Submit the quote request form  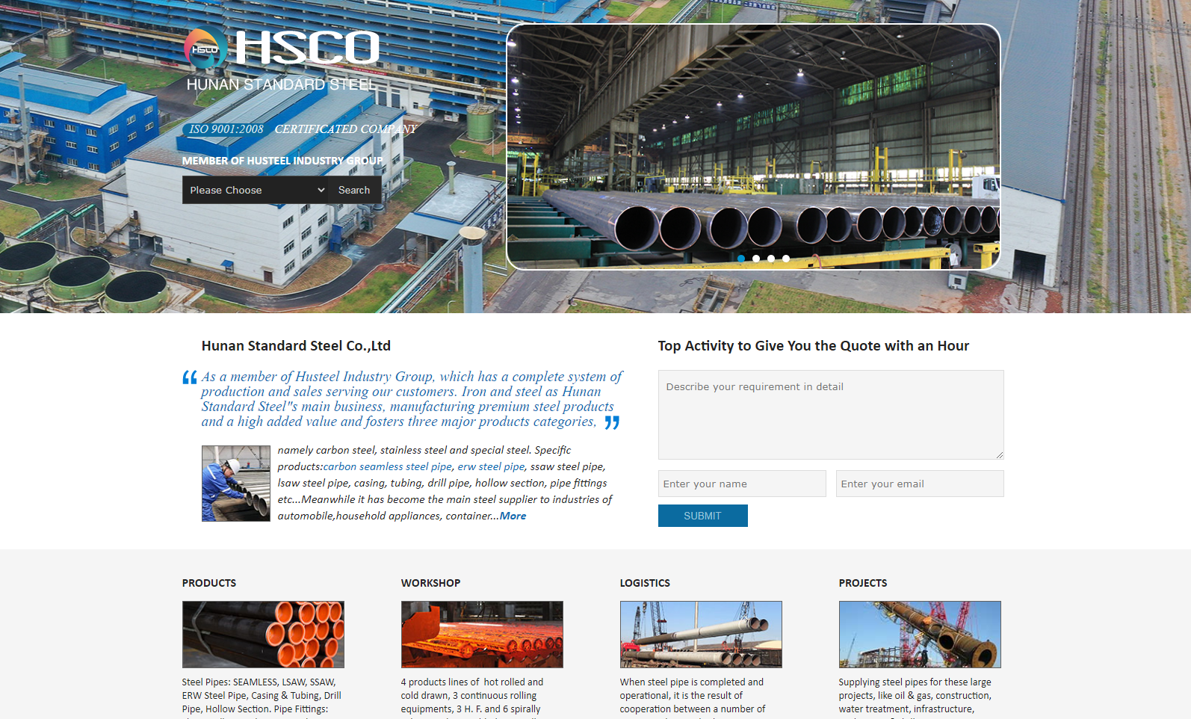pos(702,516)
